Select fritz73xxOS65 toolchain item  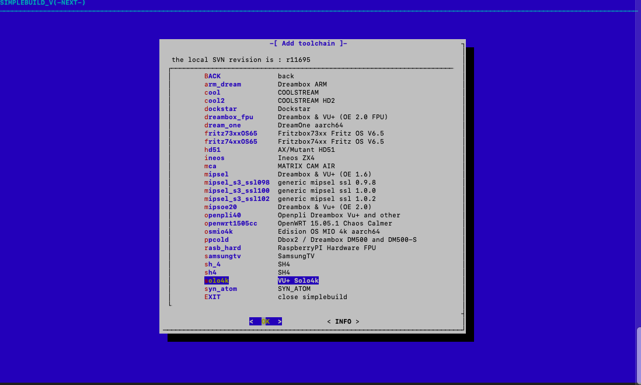coord(231,133)
